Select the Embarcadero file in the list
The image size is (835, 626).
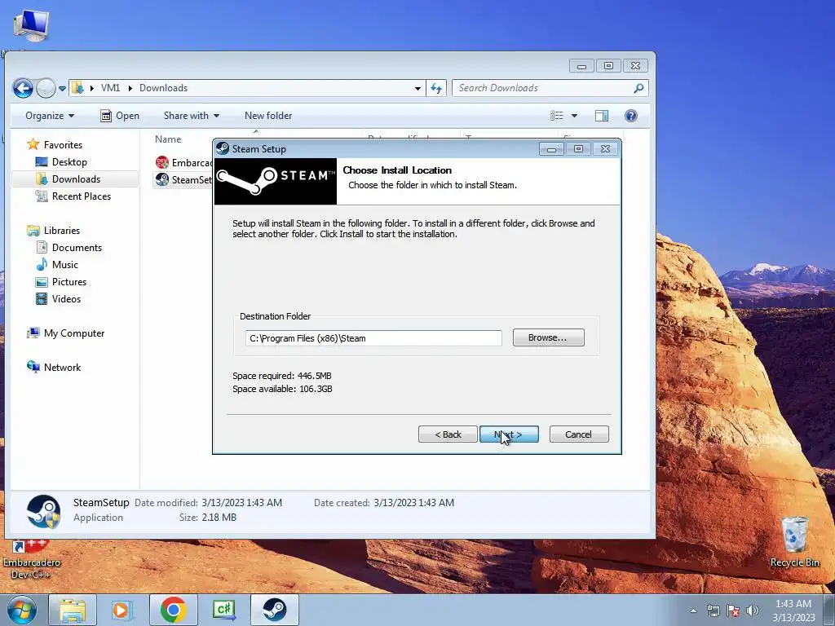pyautogui.click(x=183, y=162)
